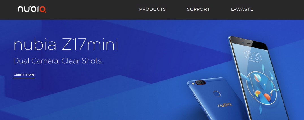Tap the circular fingerprint sensor on phone back
This screenshot has height=120, width=304.
click(x=217, y=94)
